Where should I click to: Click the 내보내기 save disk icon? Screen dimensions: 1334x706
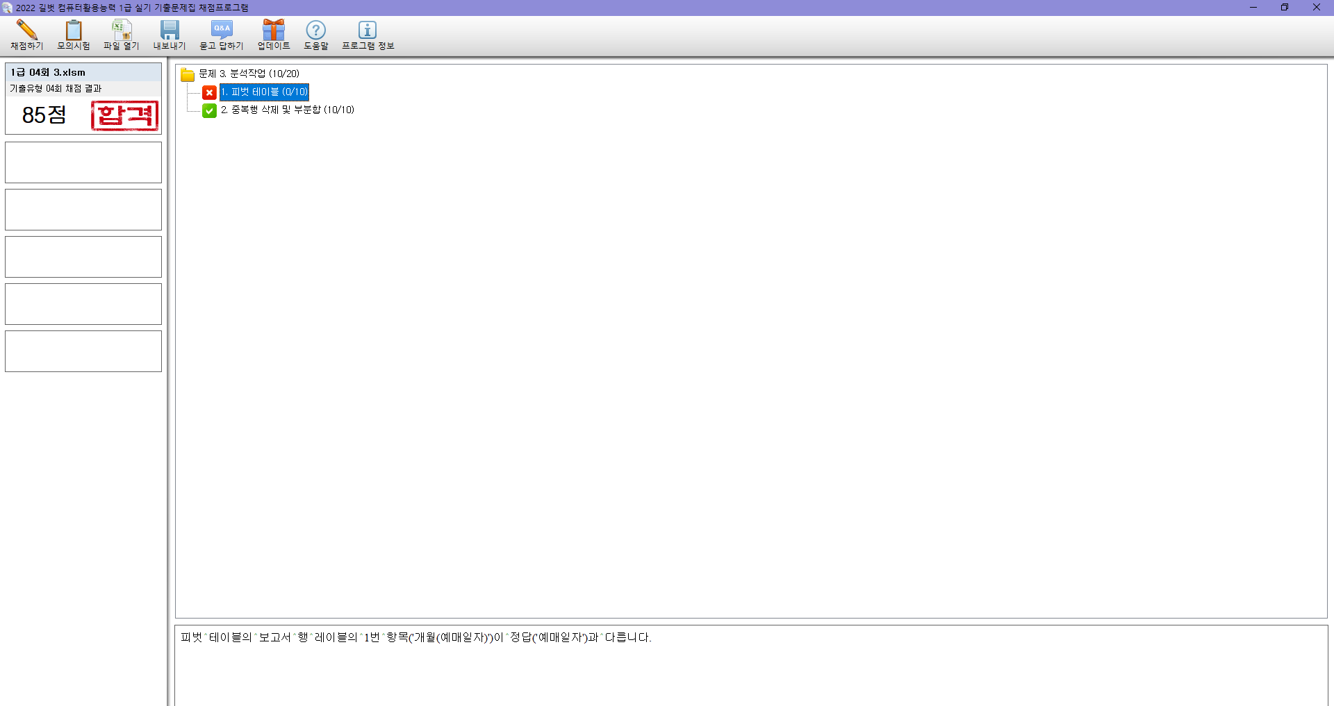pyautogui.click(x=170, y=31)
